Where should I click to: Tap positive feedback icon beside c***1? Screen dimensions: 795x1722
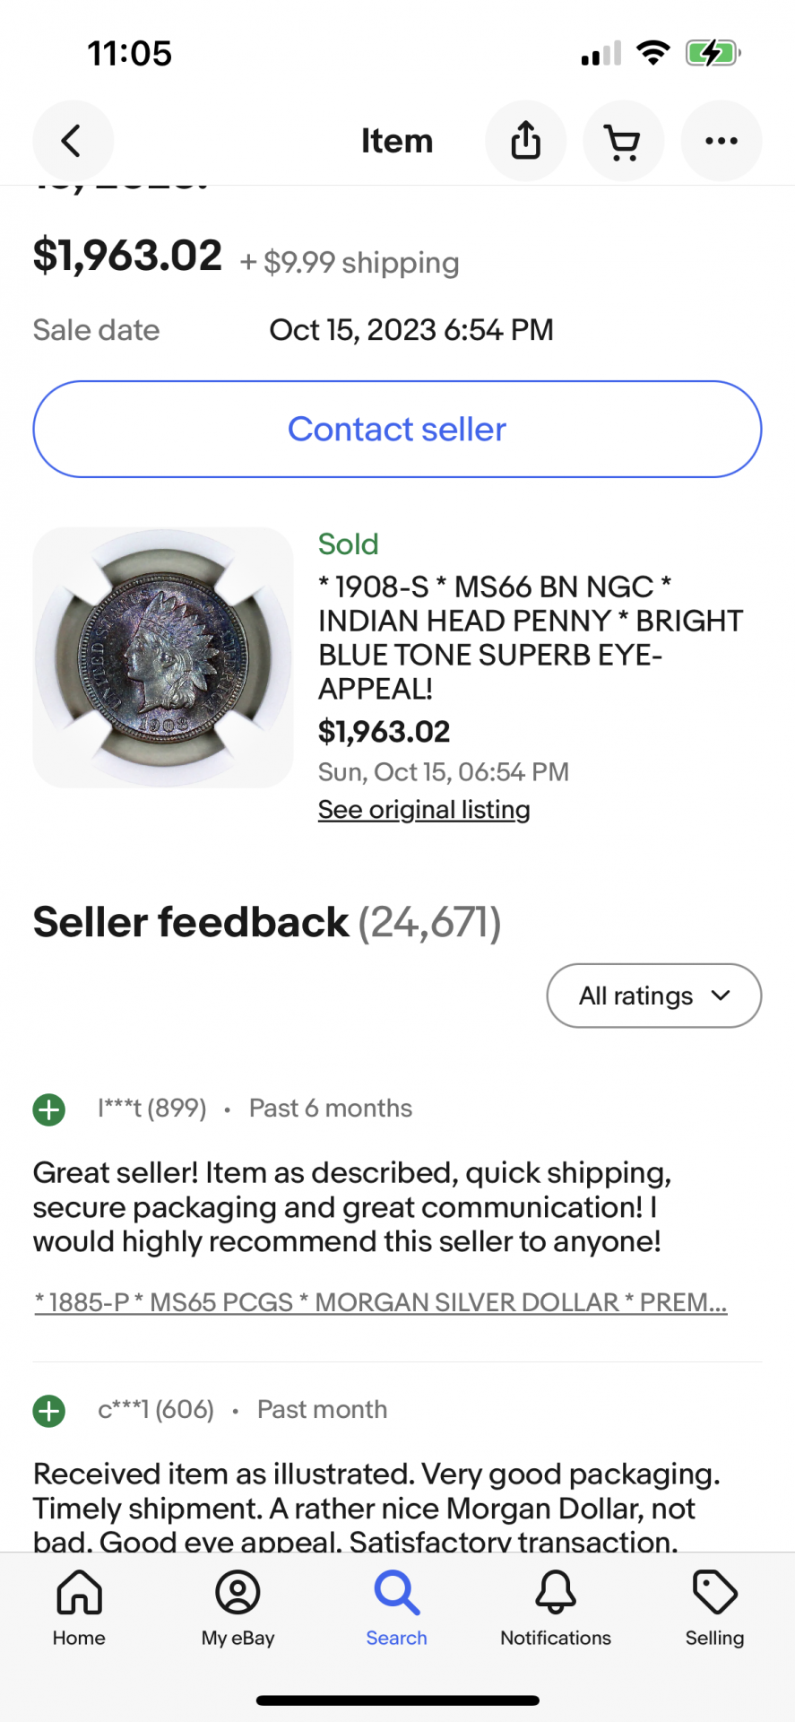click(49, 1411)
